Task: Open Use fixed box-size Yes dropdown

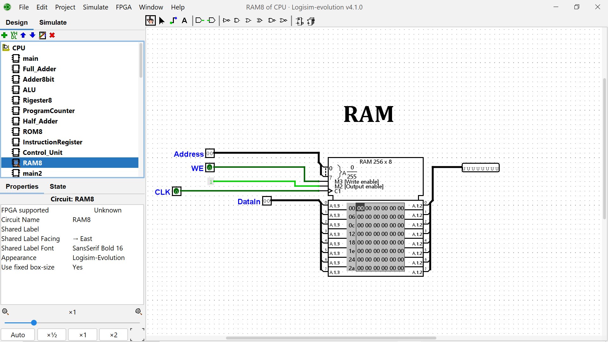Action: click(107, 267)
